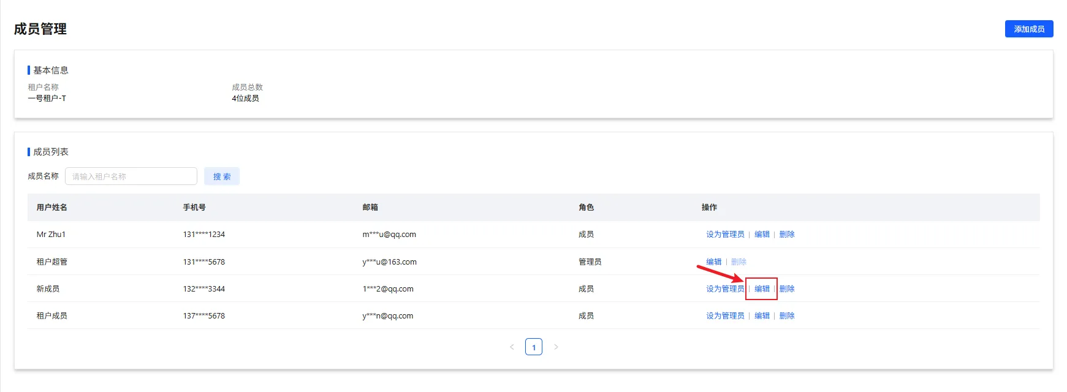Viewport: 1067px width, 392px height.
Task: Click phone number 132****3344
Action: click(x=204, y=289)
